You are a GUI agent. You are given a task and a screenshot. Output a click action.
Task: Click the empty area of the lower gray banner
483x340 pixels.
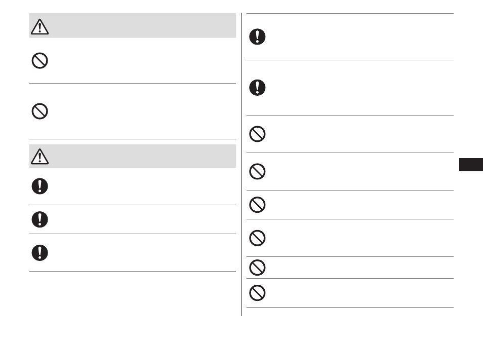coord(142,156)
